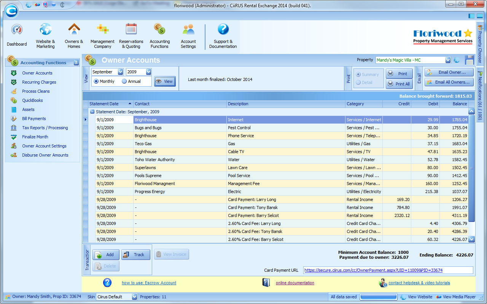
Task: Collapse the Accounting Functions panel
Action: (x=76, y=63)
